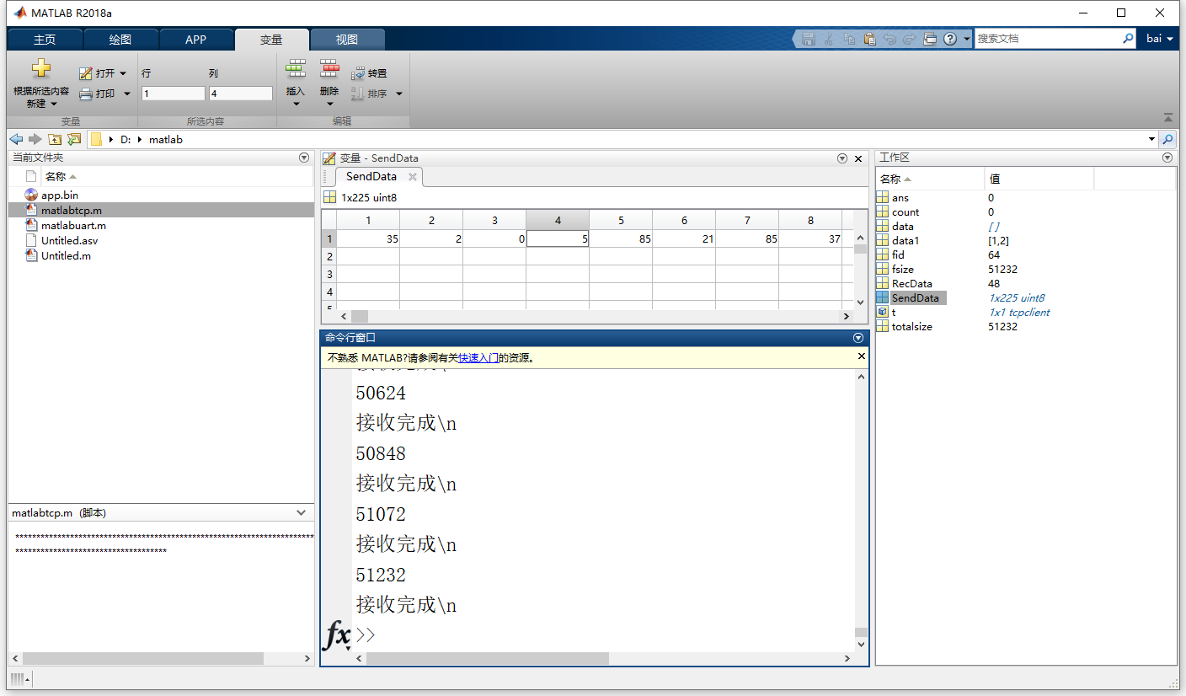This screenshot has height=696, width=1186.
Task: Select Untitled.m file
Action: coord(65,255)
